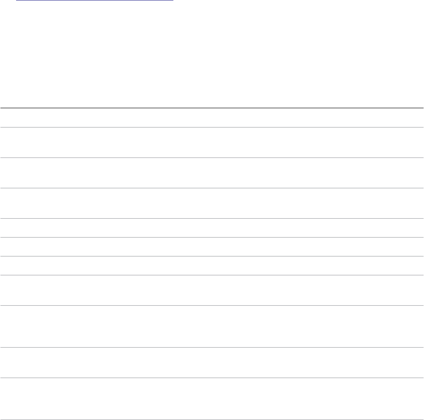This screenshot has height=420, width=424.
Task: Click the blank area above the black rule
Action: 212,54
